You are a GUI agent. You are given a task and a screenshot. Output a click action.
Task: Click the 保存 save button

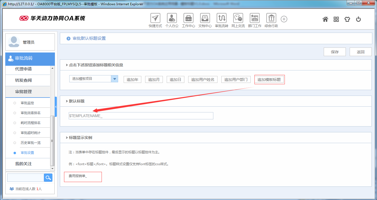(x=334, y=52)
